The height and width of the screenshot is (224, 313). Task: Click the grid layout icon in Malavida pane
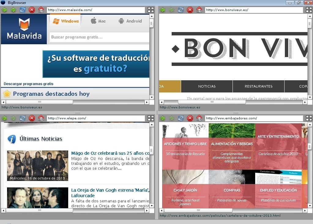click(151, 10)
